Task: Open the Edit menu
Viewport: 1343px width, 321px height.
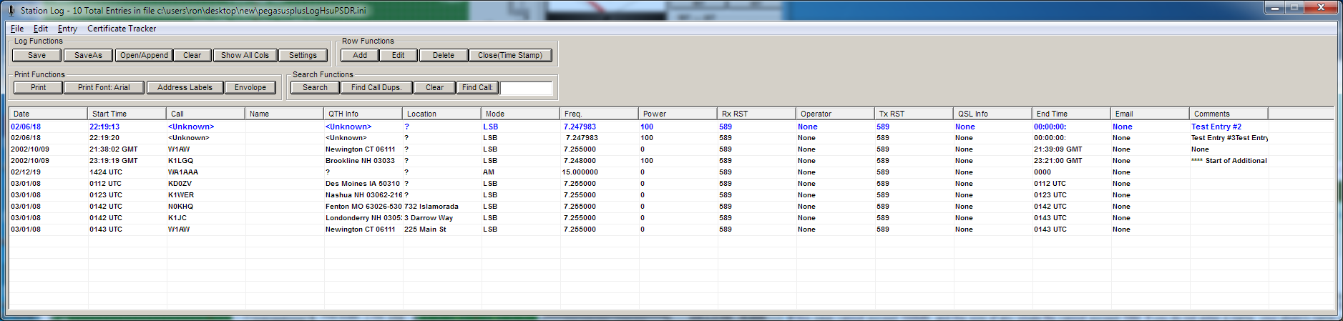Action: pos(41,29)
